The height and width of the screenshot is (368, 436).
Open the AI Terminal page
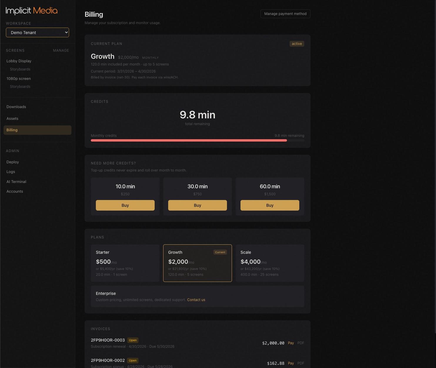point(16,182)
